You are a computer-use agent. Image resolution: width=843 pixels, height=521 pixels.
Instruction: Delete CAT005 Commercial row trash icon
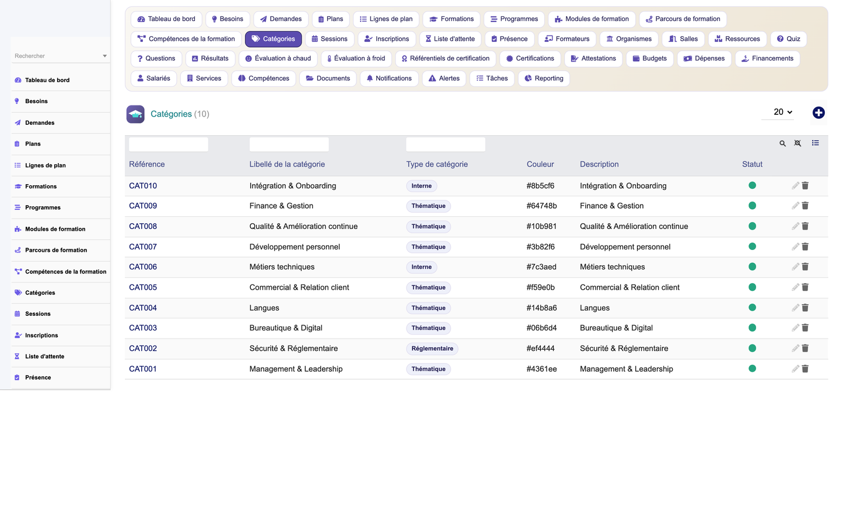[x=805, y=287]
